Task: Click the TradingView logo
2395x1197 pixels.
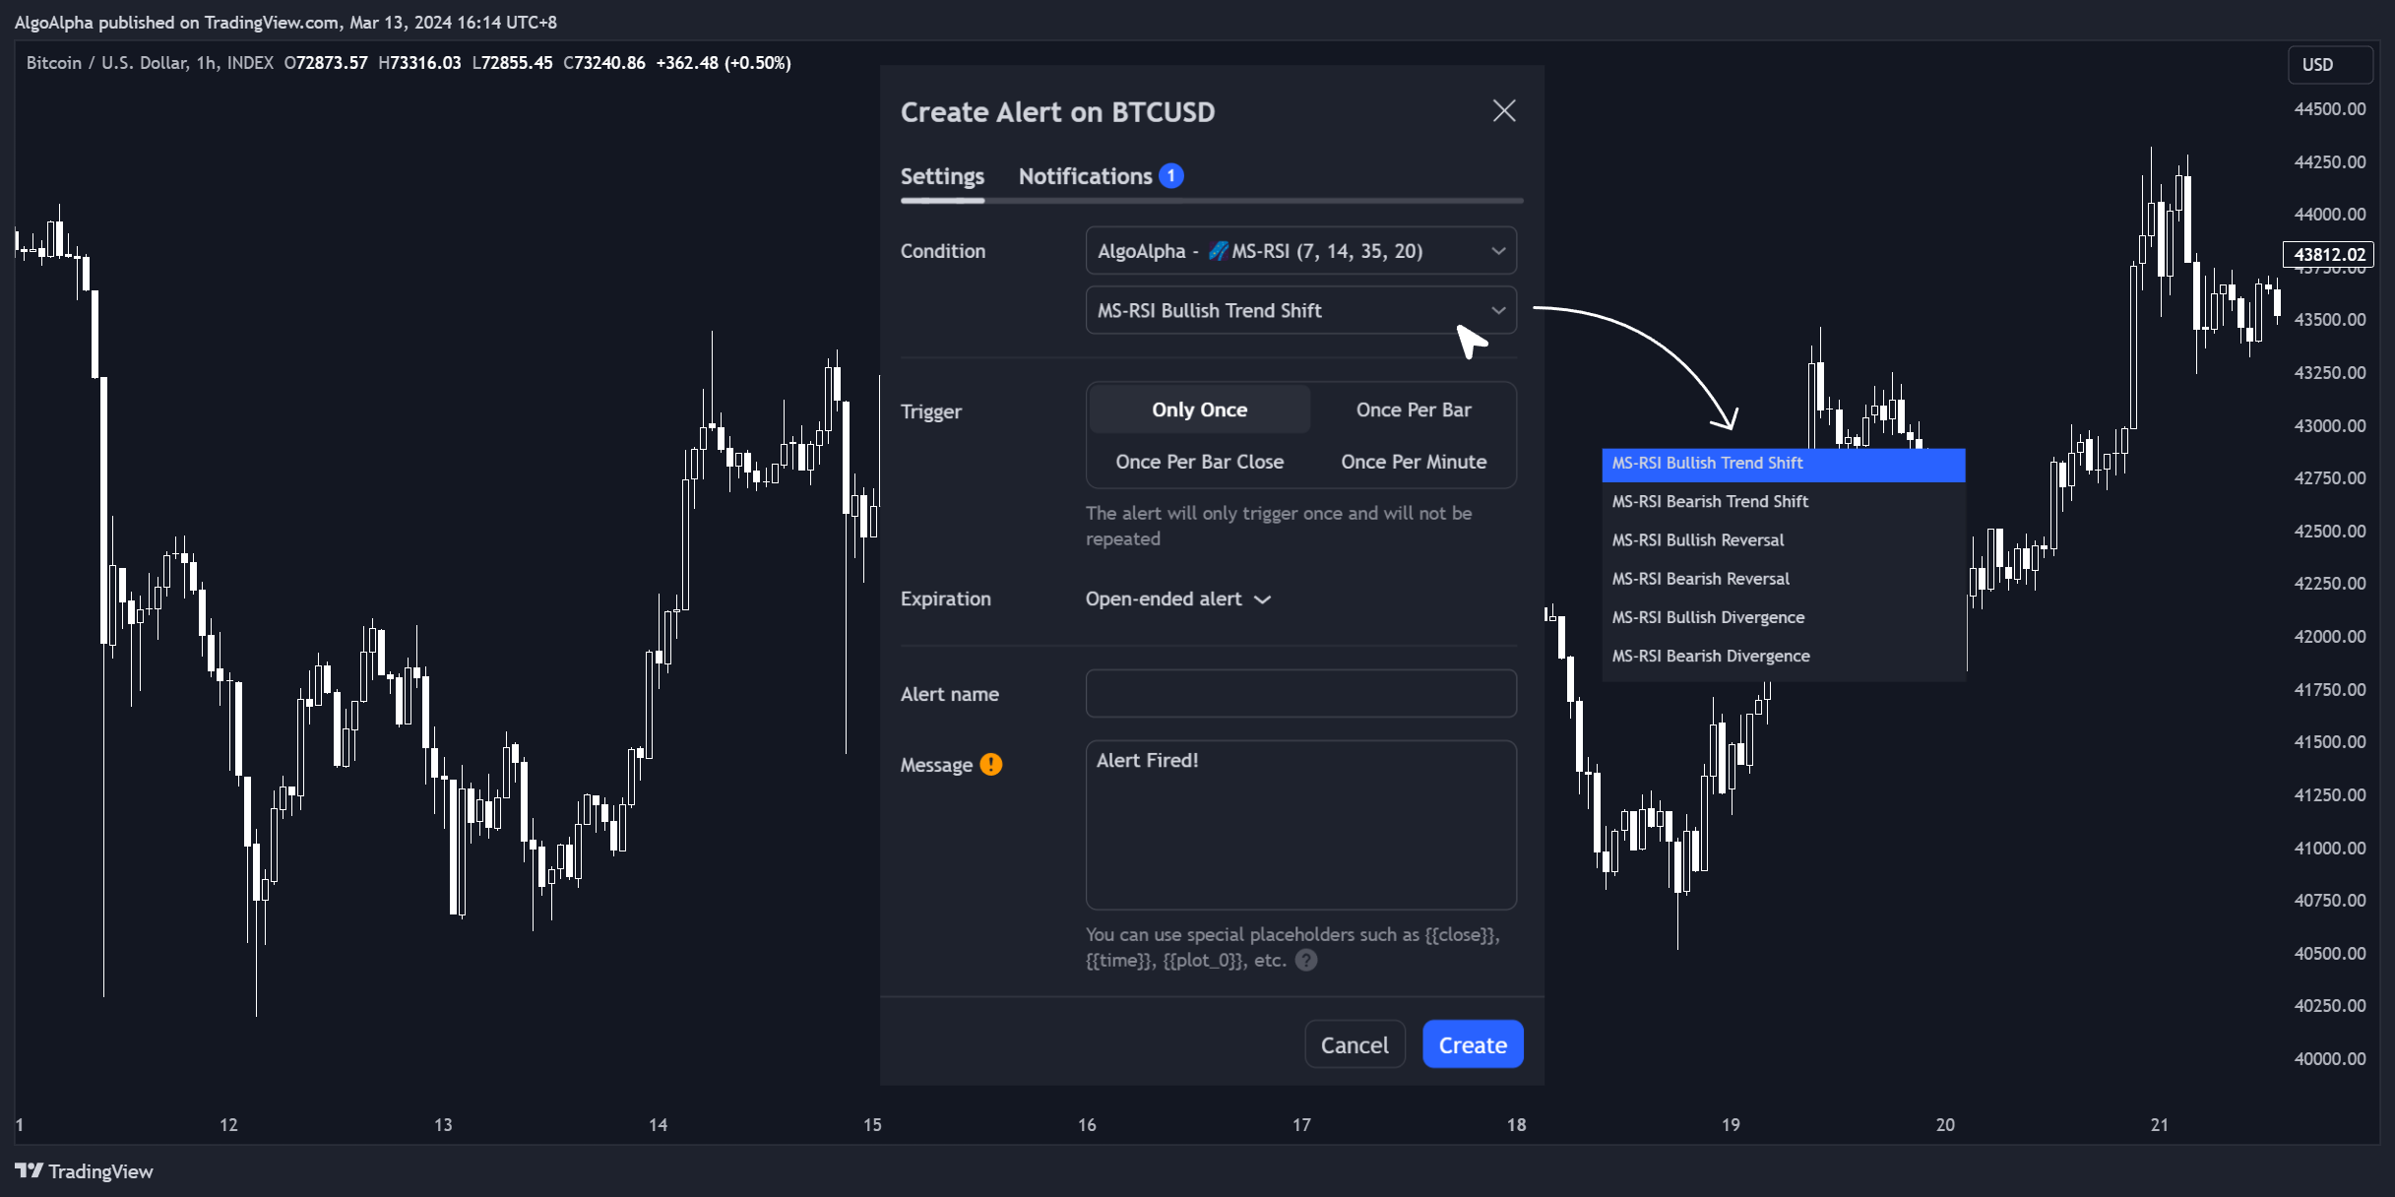Action: (x=84, y=1171)
